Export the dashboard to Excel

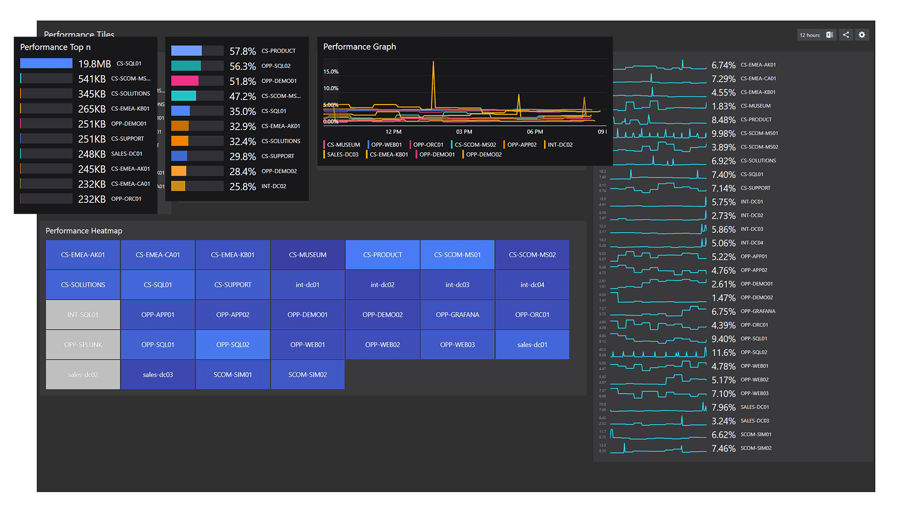830,34
